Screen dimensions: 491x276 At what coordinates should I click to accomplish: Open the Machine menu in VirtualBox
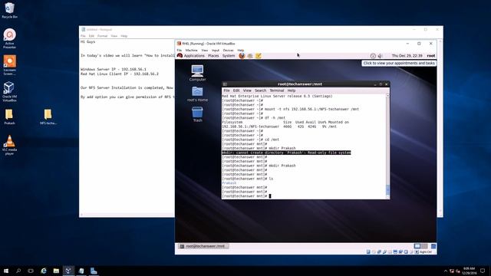191,50
